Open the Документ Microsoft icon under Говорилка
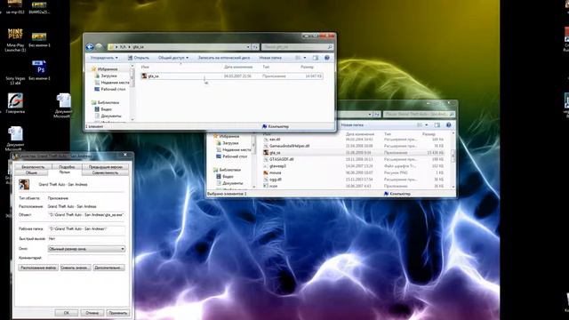The width and height of the screenshot is (569, 320). [15, 133]
